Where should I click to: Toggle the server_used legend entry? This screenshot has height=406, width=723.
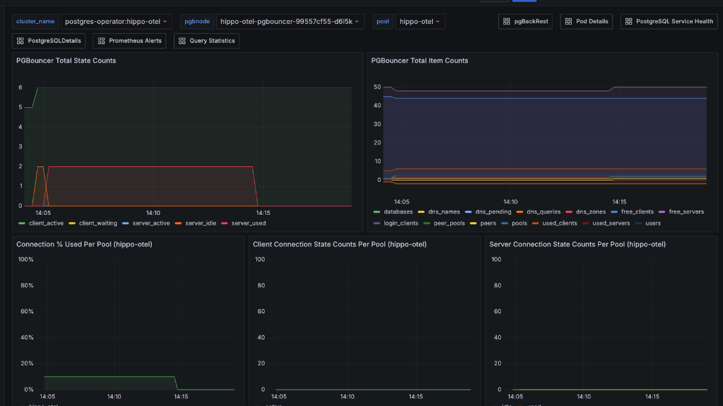[x=249, y=223]
